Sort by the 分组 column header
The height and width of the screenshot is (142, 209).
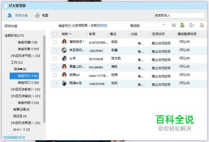click(134, 34)
